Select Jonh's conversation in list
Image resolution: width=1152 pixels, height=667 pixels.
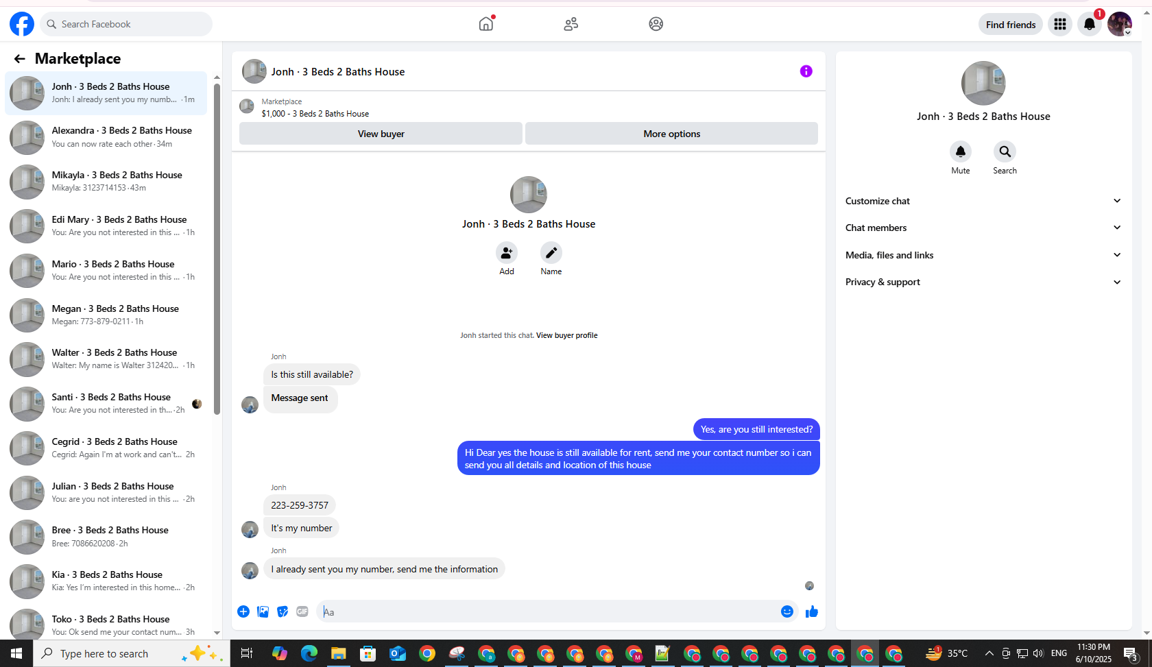coord(106,93)
